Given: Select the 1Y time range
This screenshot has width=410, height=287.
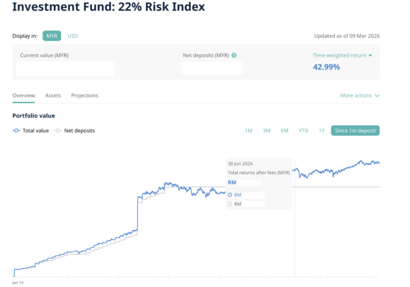Looking at the screenshot, I should (x=322, y=131).
